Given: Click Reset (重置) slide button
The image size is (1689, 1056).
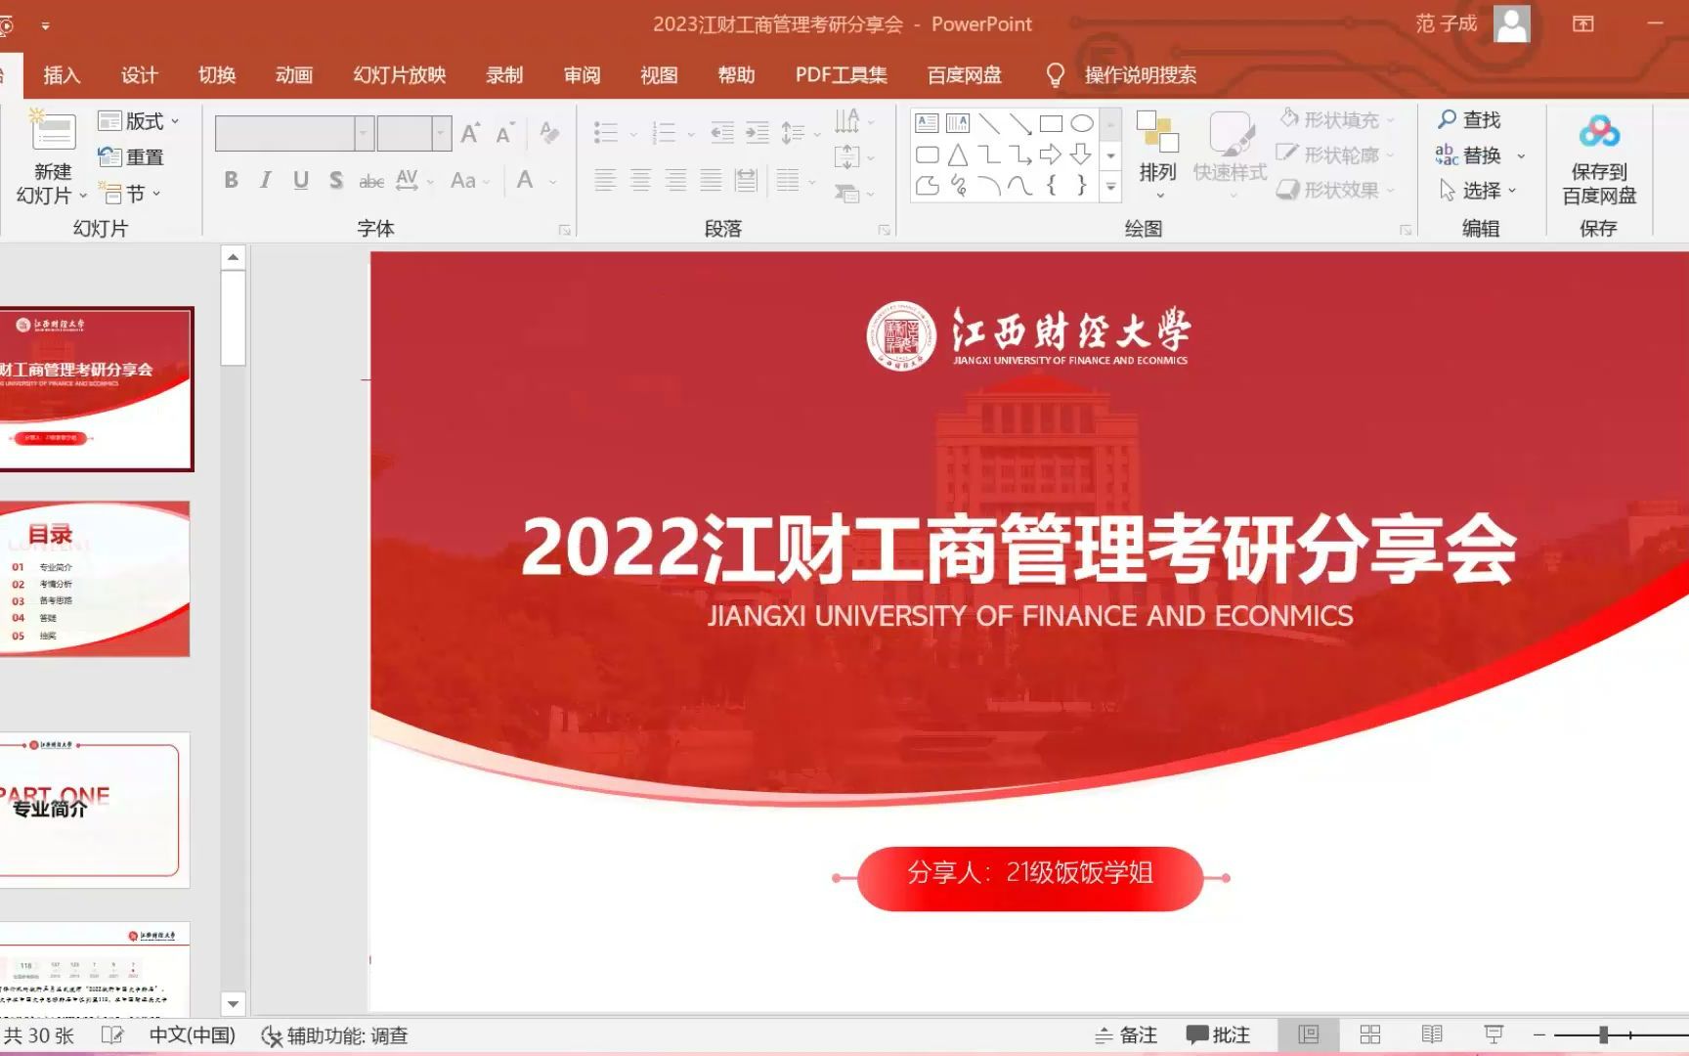Looking at the screenshot, I should pos(132,156).
